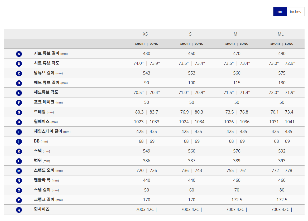Click the circled Q icon for 휠사이즈
The width and height of the screenshot is (308, 221).
coord(19,210)
